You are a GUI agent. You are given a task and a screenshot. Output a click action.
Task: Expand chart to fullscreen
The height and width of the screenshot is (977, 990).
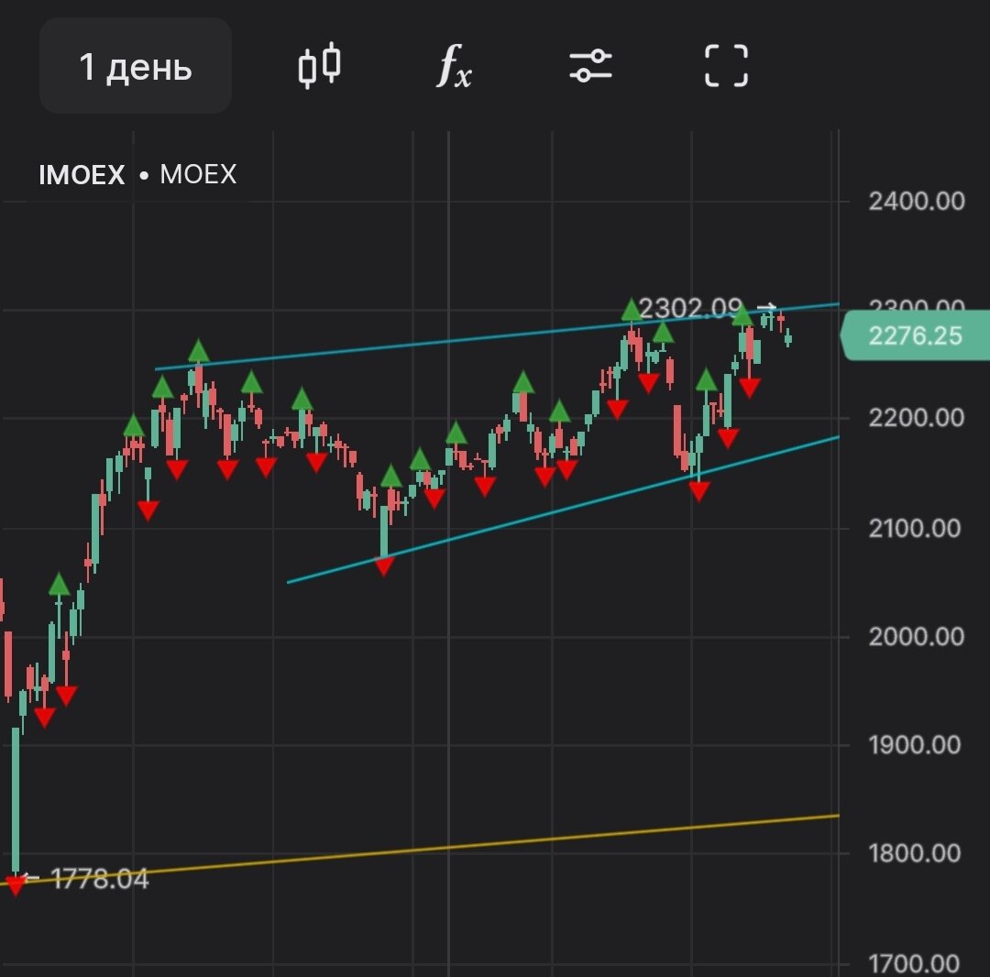coord(726,66)
